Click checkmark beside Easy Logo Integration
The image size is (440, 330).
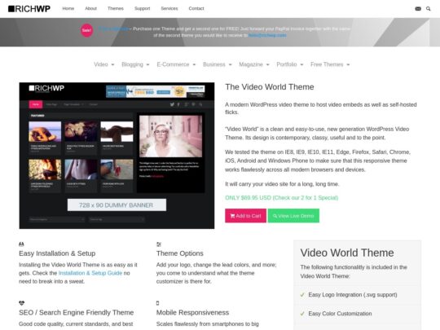click(302, 295)
